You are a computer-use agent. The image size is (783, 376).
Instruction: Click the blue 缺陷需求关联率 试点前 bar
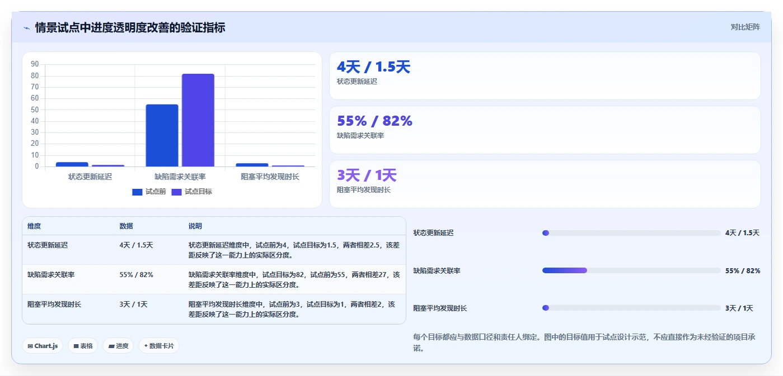[x=162, y=135]
